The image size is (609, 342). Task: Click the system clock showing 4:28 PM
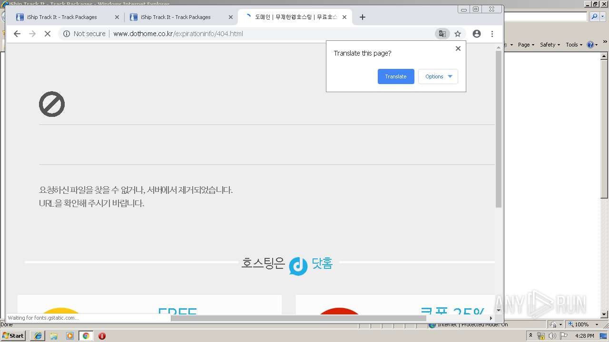(585, 336)
